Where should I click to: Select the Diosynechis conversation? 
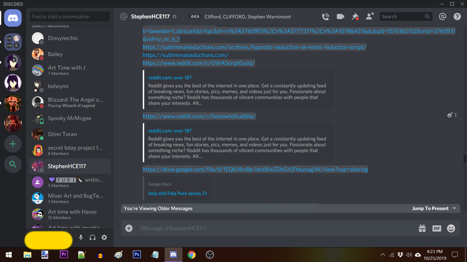[70, 38]
